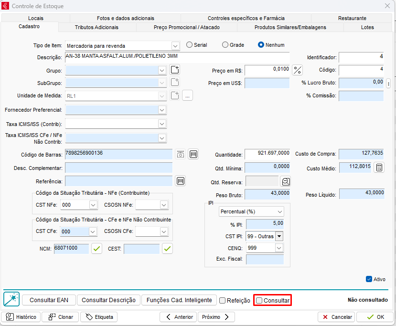Click the magic wand icon at bottom left
The width and height of the screenshot is (396, 326).
[x=11, y=299]
